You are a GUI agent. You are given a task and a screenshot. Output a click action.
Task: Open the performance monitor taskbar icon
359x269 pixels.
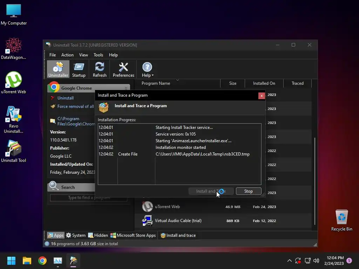coord(58,261)
